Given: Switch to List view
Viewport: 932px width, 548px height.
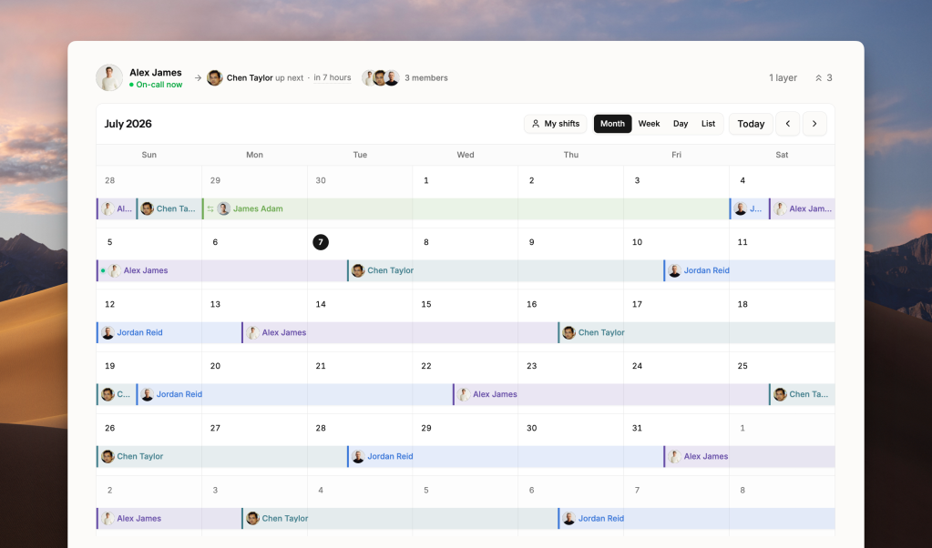Looking at the screenshot, I should (x=708, y=124).
